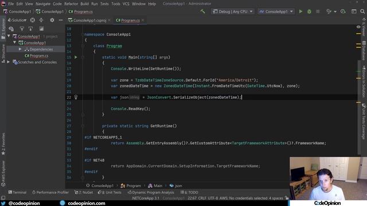Click the Program.cs breadcrumb in navigation bar
The width and height of the screenshot is (367, 206).
coord(81,11)
